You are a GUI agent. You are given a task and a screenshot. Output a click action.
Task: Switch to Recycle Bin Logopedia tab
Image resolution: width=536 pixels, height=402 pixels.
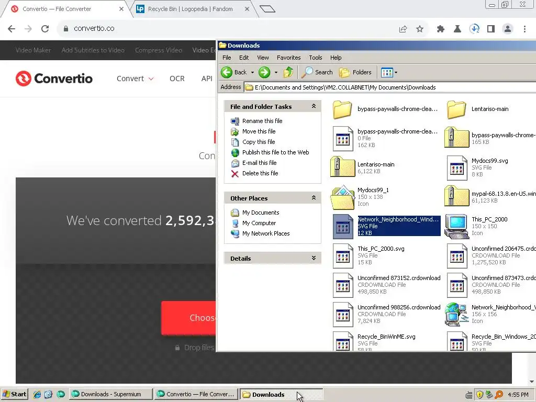pyautogui.click(x=190, y=9)
